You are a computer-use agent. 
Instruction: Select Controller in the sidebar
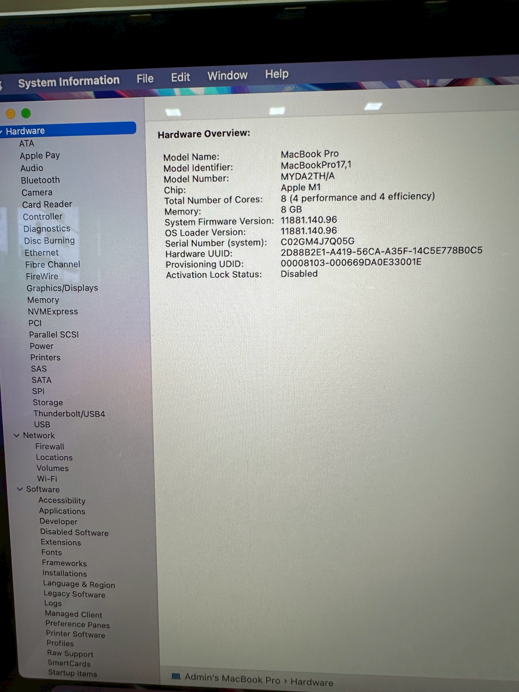pyautogui.click(x=43, y=217)
